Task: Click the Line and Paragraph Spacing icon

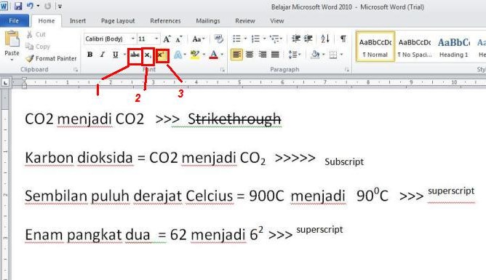Action: pyautogui.click(x=292, y=55)
